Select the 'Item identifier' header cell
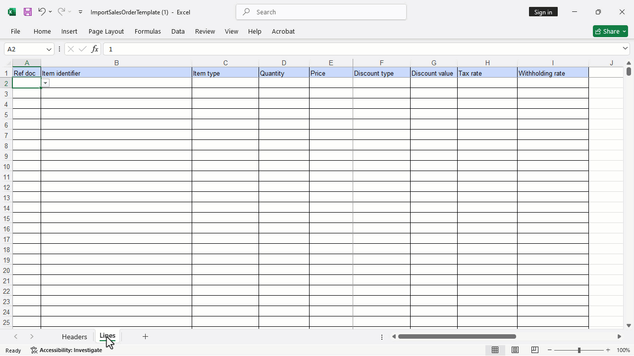The height and width of the screenshot is (356, 634). (116, 73)
